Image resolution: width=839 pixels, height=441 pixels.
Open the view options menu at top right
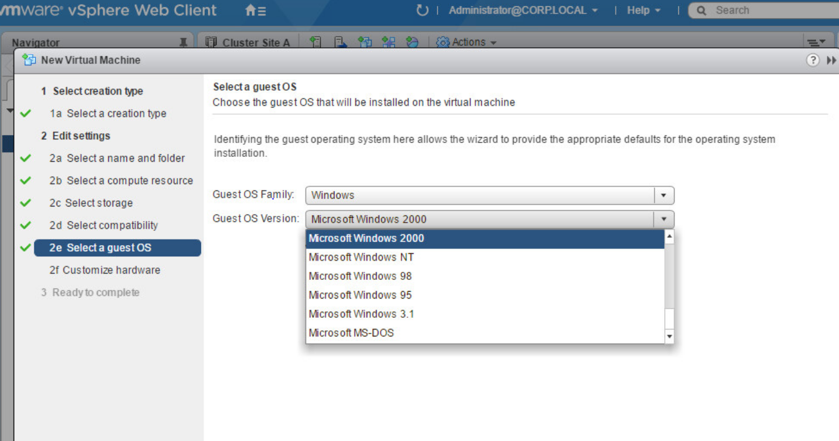pos(816,42)
